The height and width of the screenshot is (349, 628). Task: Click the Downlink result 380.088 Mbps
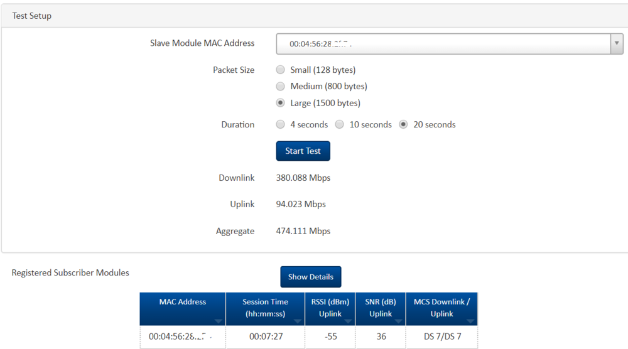point(303,178)
